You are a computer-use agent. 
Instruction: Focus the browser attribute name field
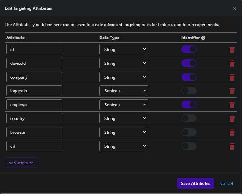click(x=34, y=132)
